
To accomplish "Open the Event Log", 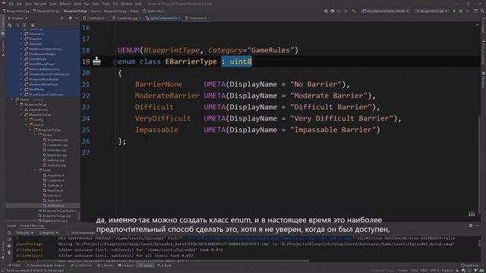I will (469, 265).
